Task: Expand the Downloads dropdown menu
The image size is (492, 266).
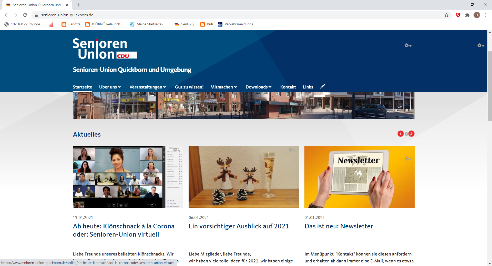Action: click(x=259, y=87)
